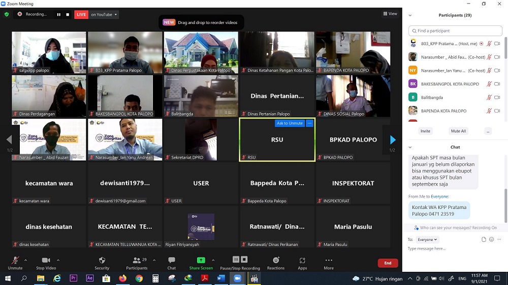The image size is (508, 285).
Task: Open Firefox from the Windows taskbar
Action: pos(122,278)
